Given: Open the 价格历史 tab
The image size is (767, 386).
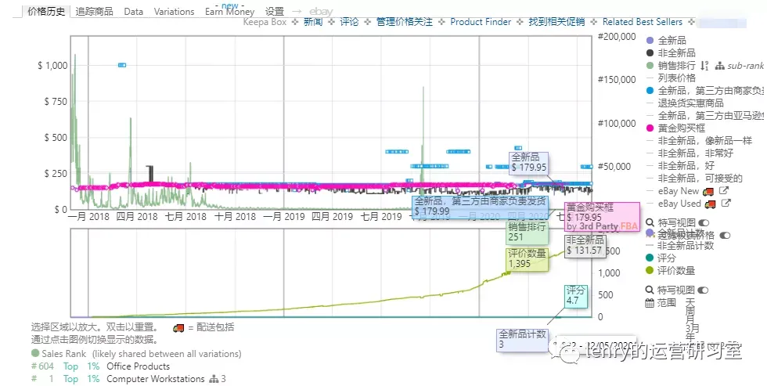Looking at the screenshot, I should (46, 11).
